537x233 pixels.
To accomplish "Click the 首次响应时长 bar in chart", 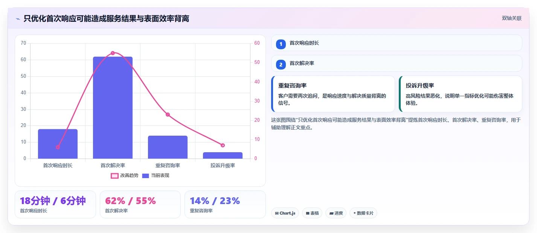I will (58, 144).
